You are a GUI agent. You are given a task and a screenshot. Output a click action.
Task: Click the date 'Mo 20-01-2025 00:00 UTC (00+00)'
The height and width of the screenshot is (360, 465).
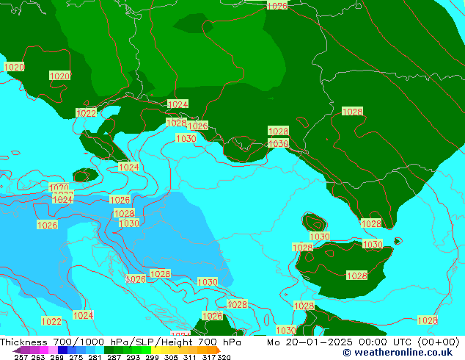(363, 342)
